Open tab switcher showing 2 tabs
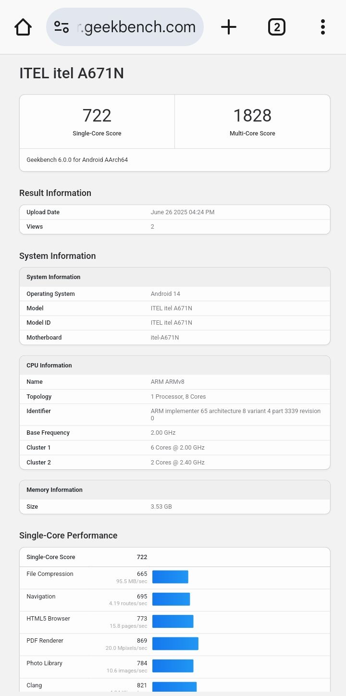This screenshot has width=346, height=696. pos(276,27)
